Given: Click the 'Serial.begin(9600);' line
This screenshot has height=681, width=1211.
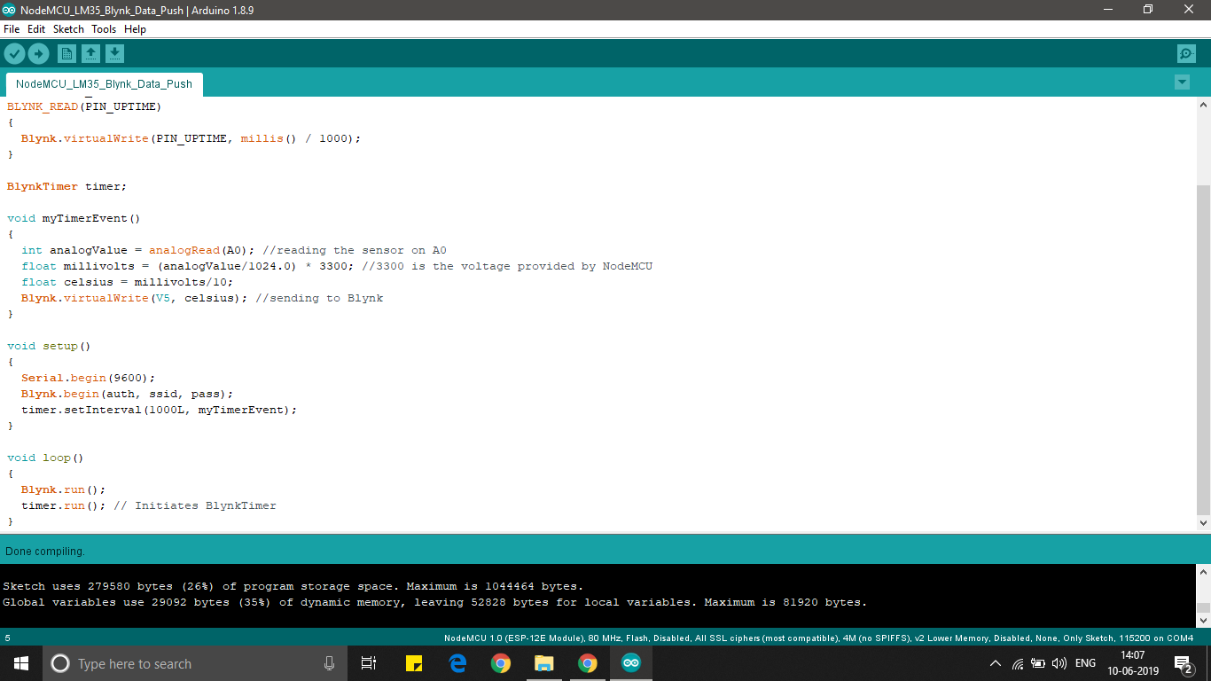Looking at the screenshot, I should pyautogui.click(x=89, y=378).
